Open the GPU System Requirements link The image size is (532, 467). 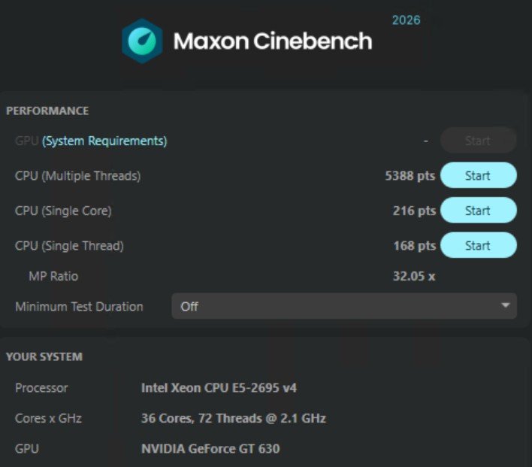[104, 141]
